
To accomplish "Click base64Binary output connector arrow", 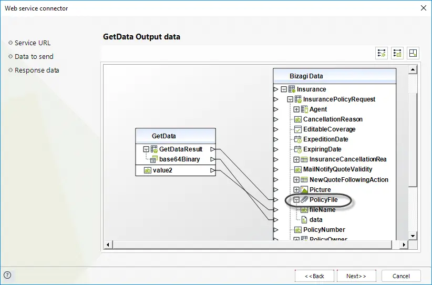I will 212,159.
